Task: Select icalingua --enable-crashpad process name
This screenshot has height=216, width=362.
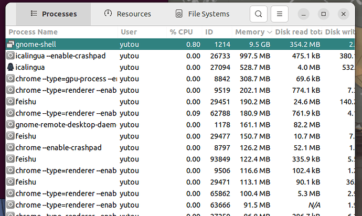Action: [x=60, y=56]
